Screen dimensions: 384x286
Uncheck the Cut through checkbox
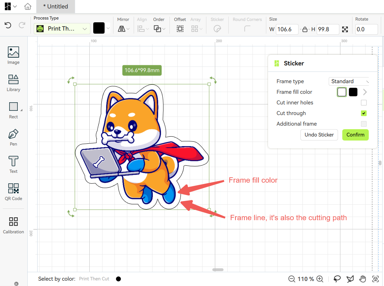pyautogui.click(x=364, y=113)
